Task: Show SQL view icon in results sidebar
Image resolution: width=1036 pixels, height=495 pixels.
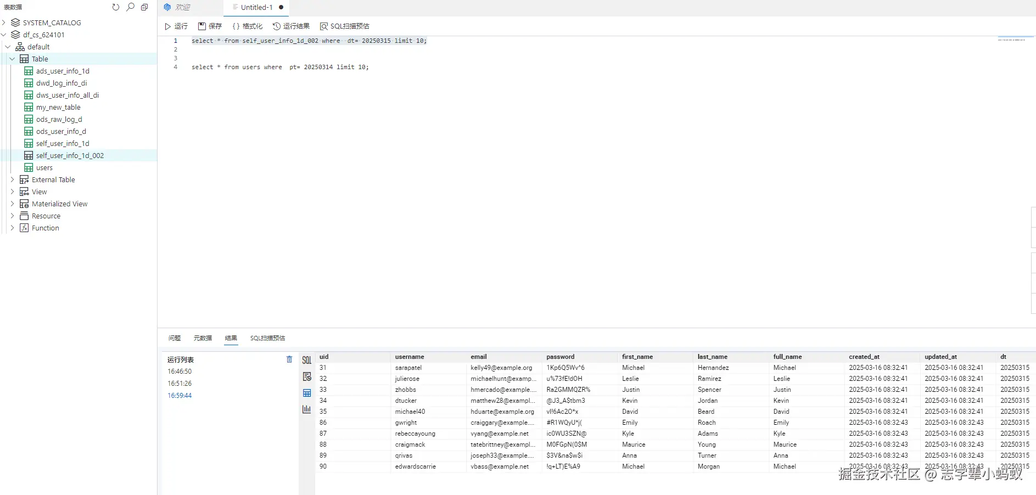Action: coord(307,360)
